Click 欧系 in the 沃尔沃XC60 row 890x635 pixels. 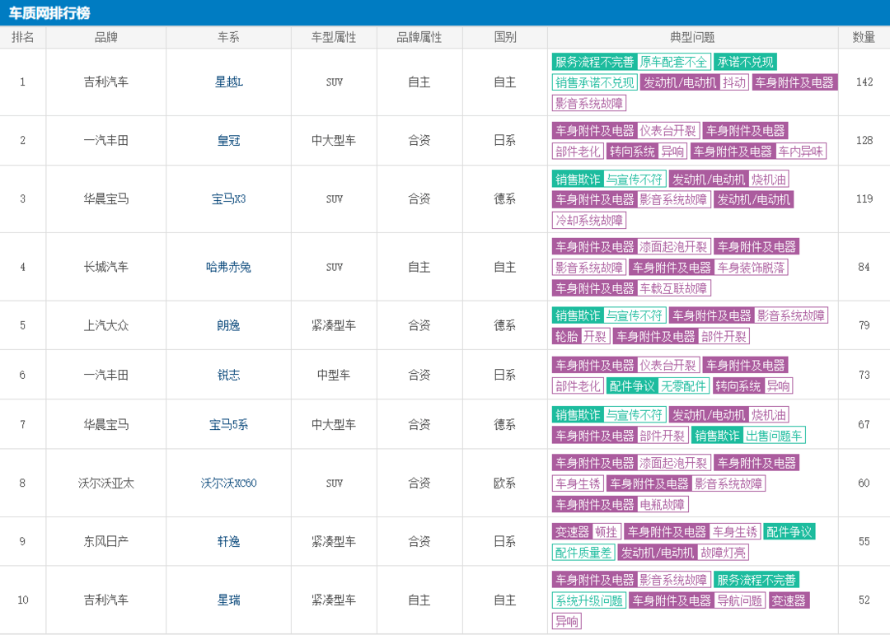505,483
